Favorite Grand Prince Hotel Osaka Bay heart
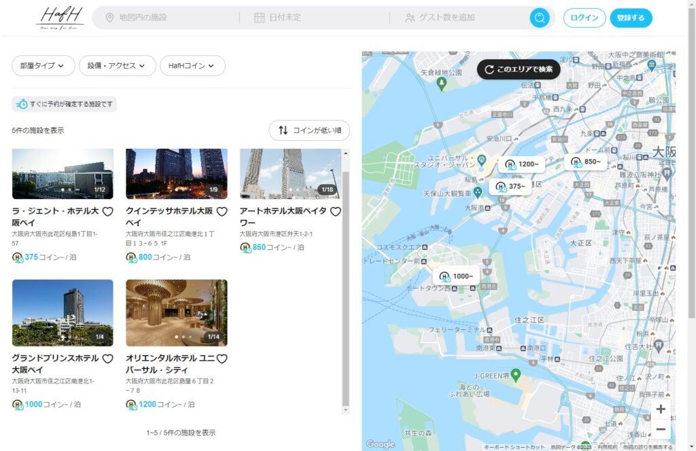Screen dimensions: 696x451 107,359
